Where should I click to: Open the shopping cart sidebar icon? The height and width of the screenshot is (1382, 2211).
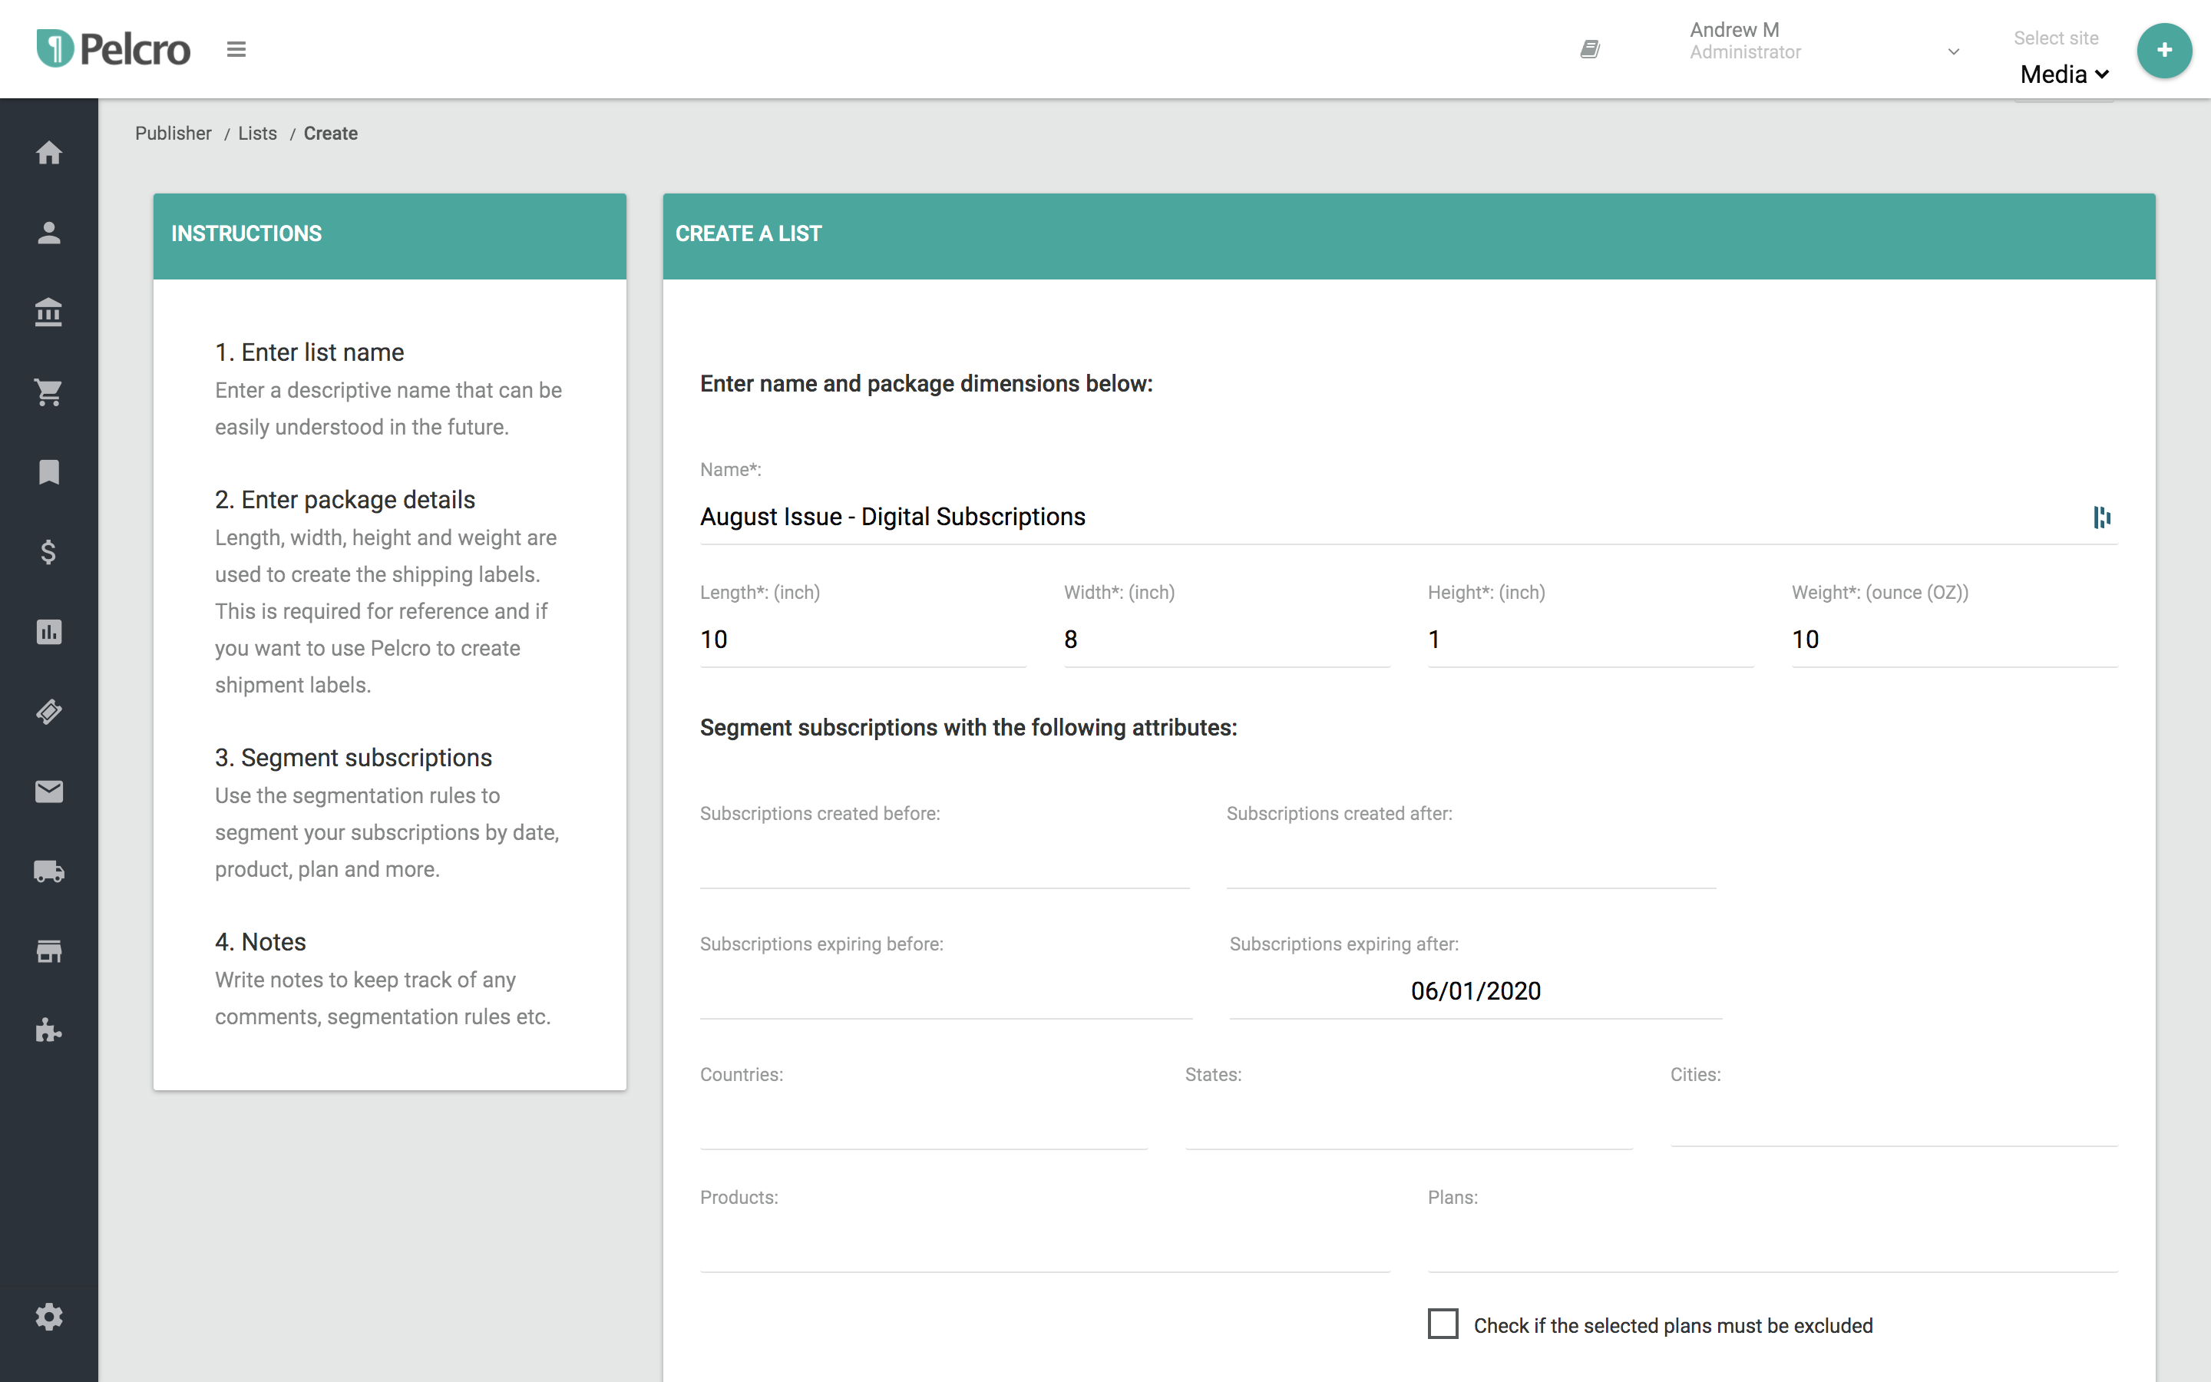48,393
